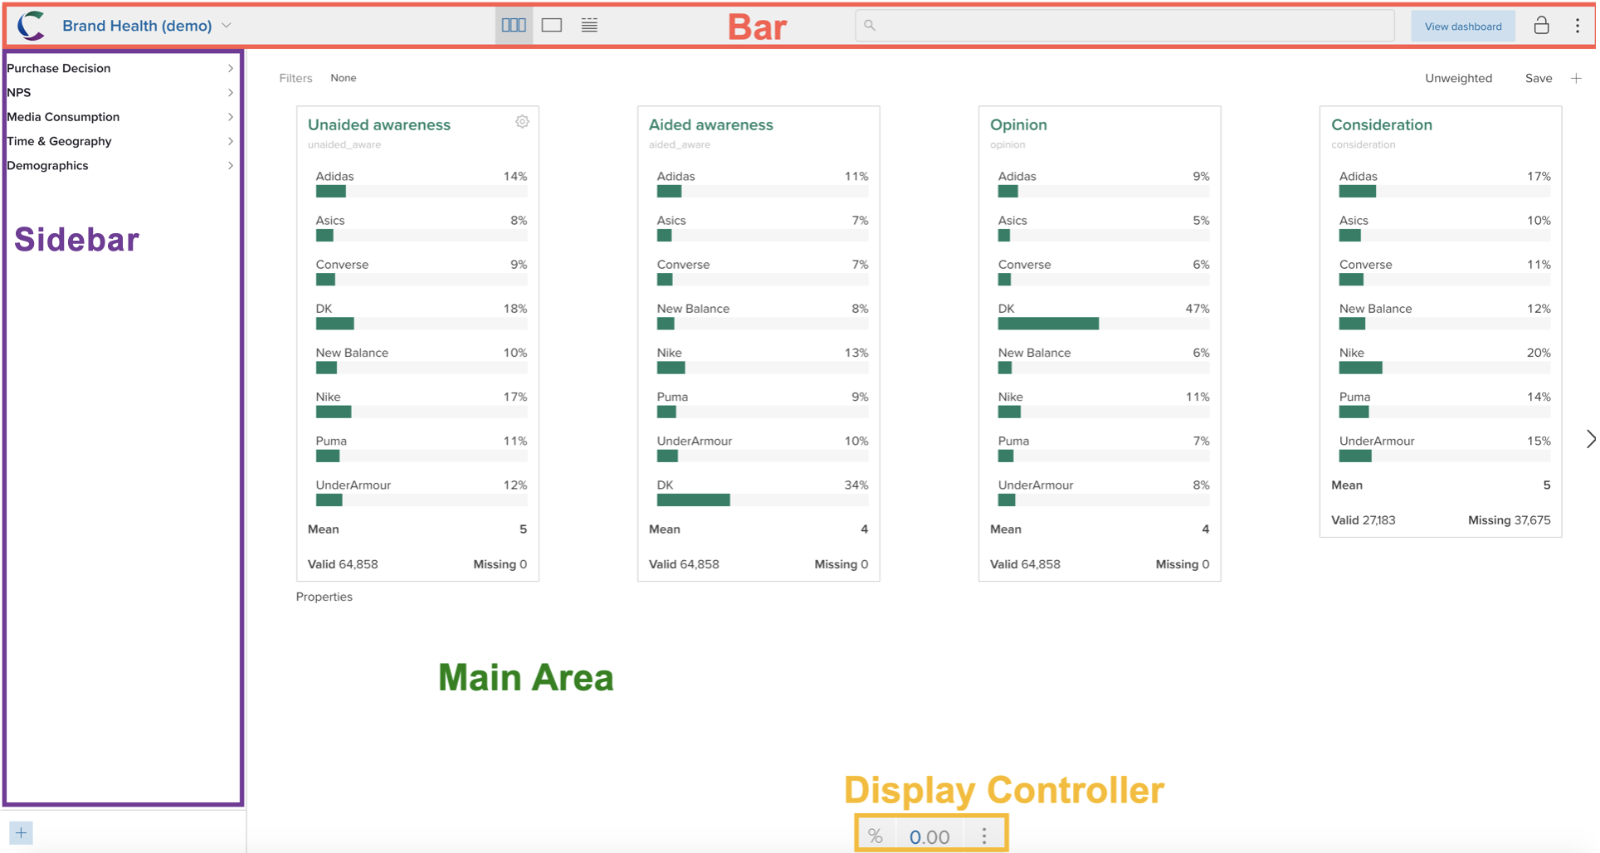
Task: Open Consideration card title
Action: pos(1382,124)
